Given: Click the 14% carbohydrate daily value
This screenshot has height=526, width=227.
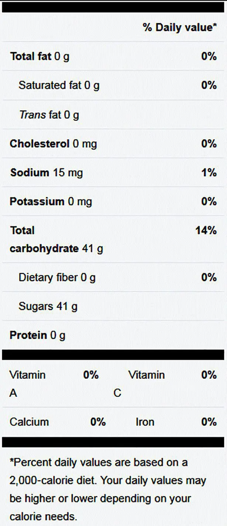Looking at the screenshot, I should 206,231.
